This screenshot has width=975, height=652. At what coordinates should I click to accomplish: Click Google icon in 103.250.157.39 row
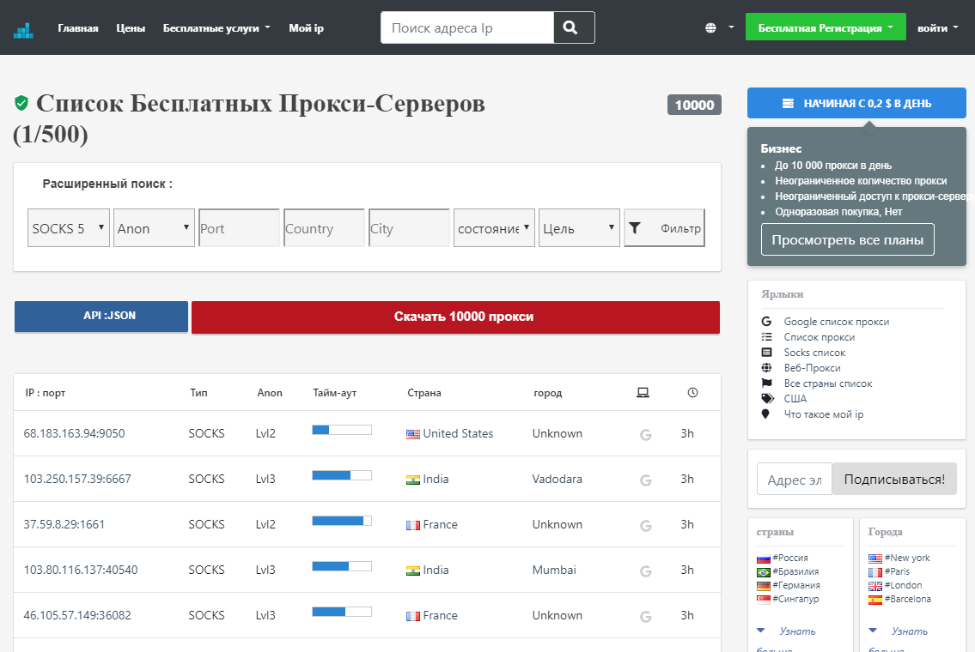click(x=645, y=480)
